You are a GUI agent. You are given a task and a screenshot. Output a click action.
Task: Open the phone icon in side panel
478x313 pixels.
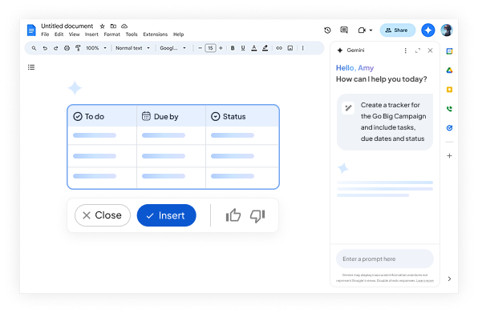click(x=449, y=109)
